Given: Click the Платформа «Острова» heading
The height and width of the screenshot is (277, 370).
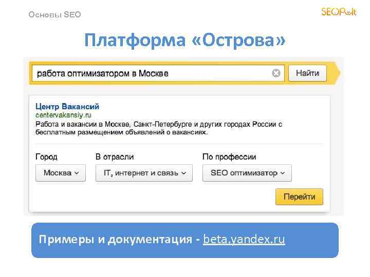Looking at the screenshot, I should coord(185,40).
